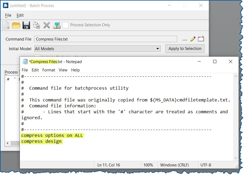Image resolution: width=244 pixels, height=175 pixels.
Task: Click the Notepad vertical scrollbar up arrow
Action: coord(236,76)
